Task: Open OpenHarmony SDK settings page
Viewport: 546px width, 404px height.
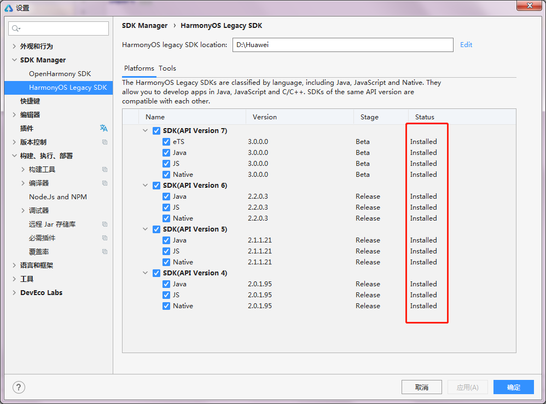Action: tap(60, 74)
